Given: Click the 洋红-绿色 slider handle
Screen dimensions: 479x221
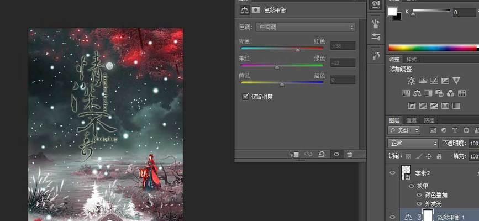Looking at the screenshot, I should pos(277,67).
